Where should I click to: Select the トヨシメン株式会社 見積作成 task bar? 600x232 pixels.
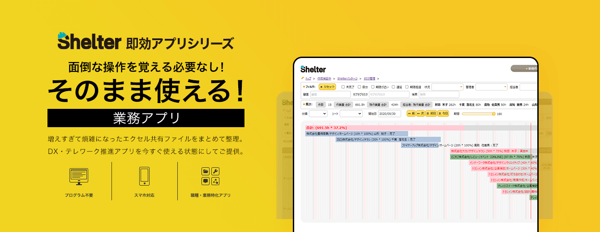(x=514, y=180)
